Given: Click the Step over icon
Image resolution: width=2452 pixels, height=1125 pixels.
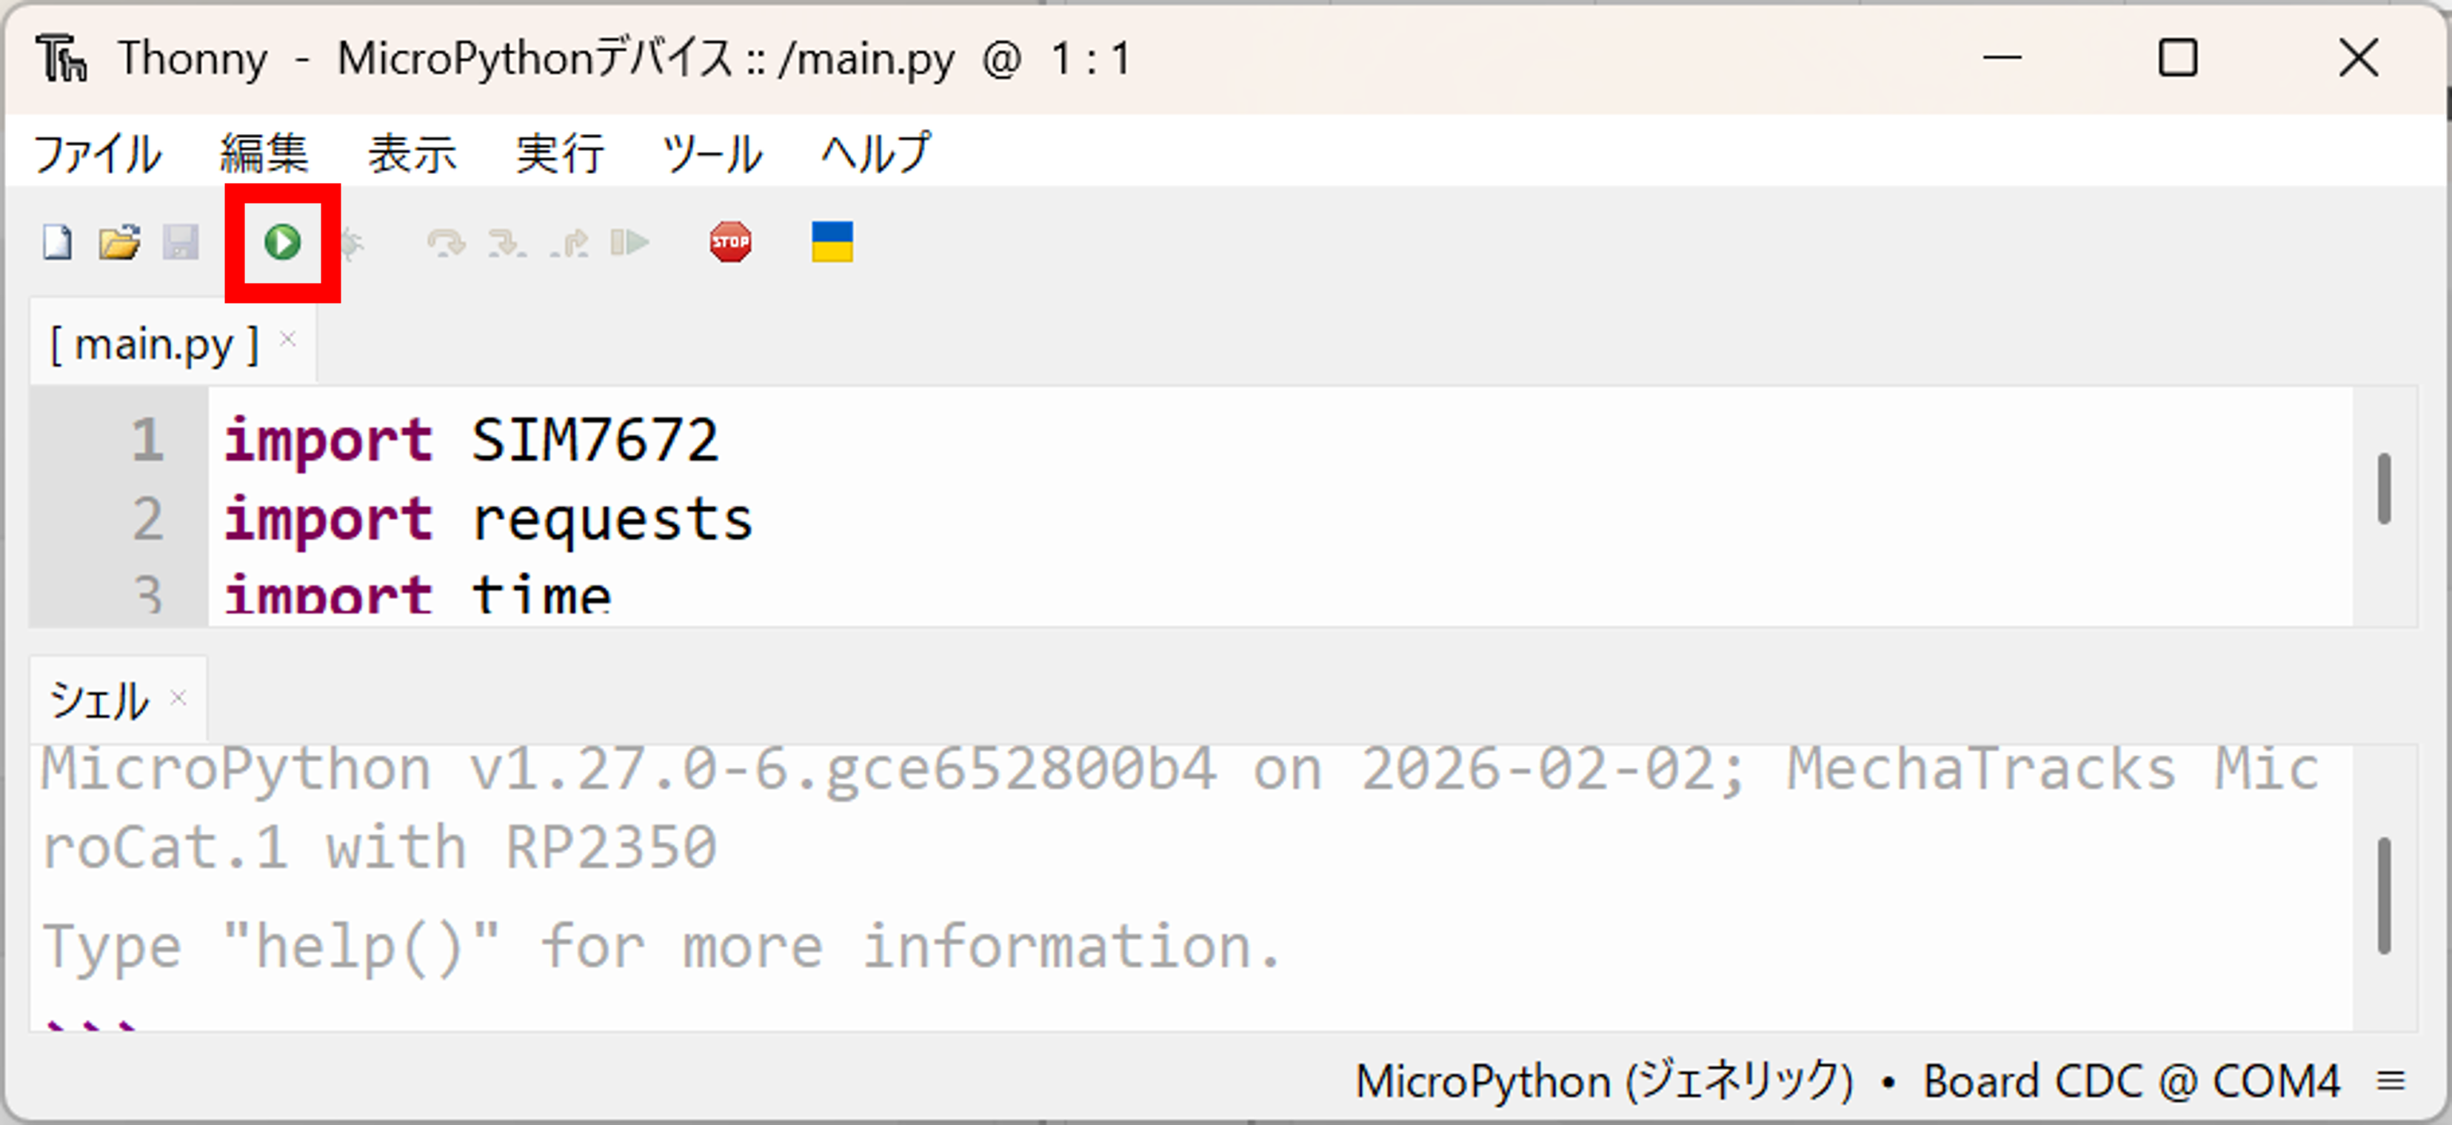Looking at the screenshot, I should (x=446, y=244).
